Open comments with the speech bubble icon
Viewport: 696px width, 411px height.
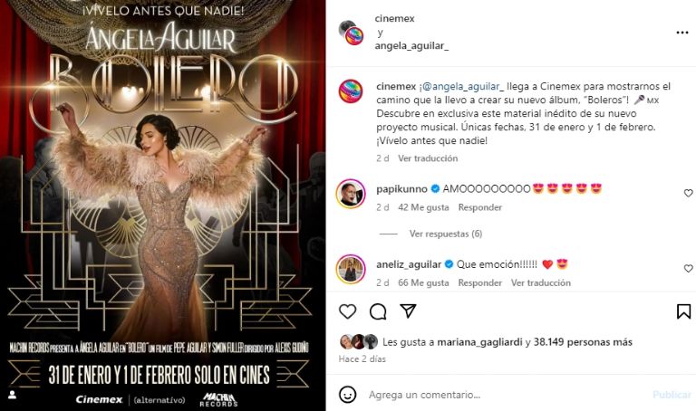378,311
